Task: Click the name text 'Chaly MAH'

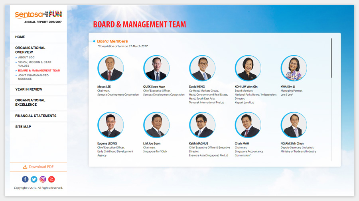Action: coord(242,143)
